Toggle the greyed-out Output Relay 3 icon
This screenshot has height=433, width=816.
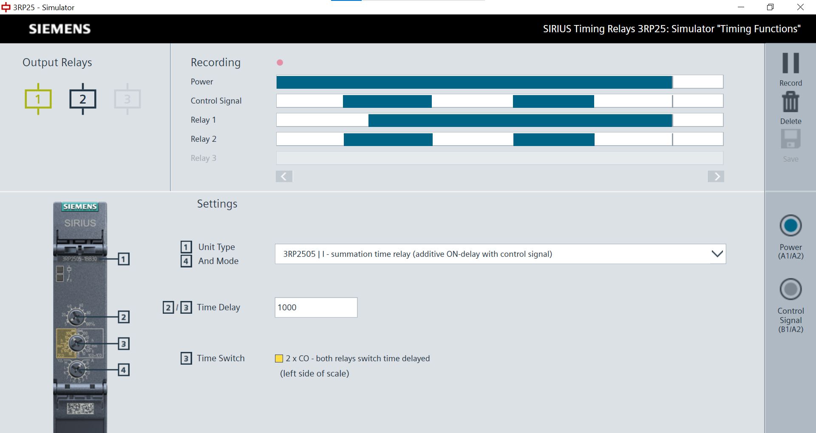tap(127, 99)
